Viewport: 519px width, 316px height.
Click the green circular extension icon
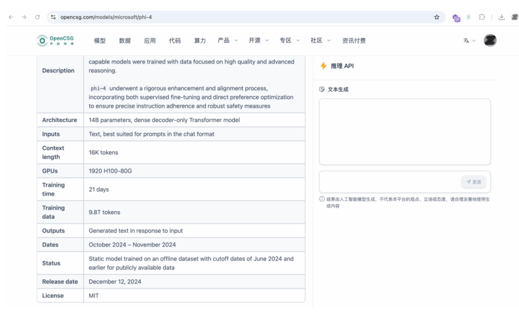pos(469,17)
